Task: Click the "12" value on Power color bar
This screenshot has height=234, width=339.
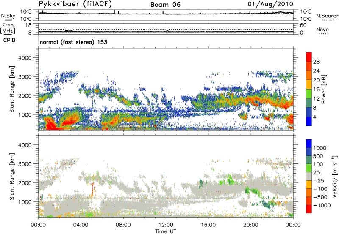Action: coord(316,99)
